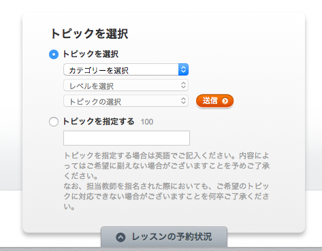322x251 pixels.
Task: Click the gray topic instruction note text
Action: tap(167, 181)
